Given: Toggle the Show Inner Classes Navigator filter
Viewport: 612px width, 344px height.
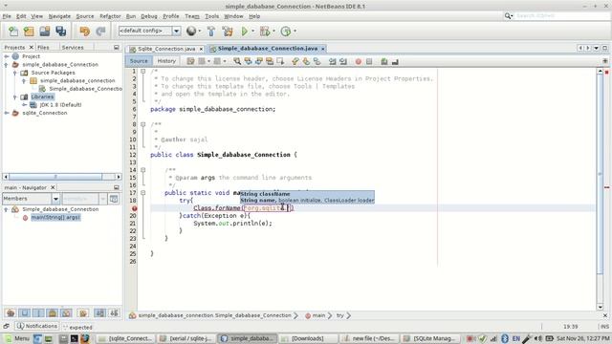Looking at the screenshot, I should [x=67, y=312].
